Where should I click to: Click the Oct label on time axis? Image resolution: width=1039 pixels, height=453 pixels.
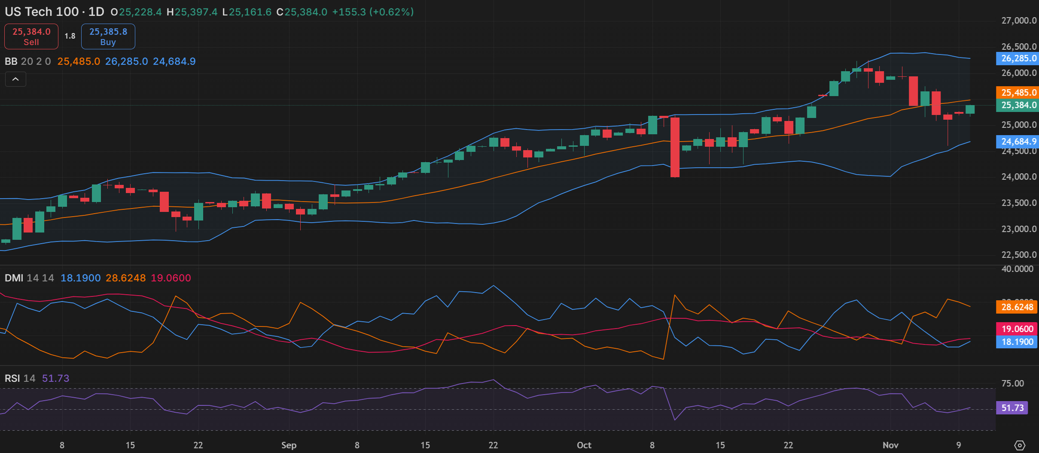[584, 445]
